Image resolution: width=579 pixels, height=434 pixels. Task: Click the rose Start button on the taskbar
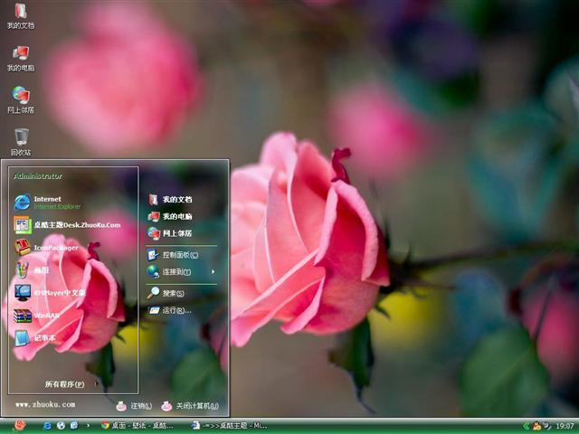pos(19,426)
